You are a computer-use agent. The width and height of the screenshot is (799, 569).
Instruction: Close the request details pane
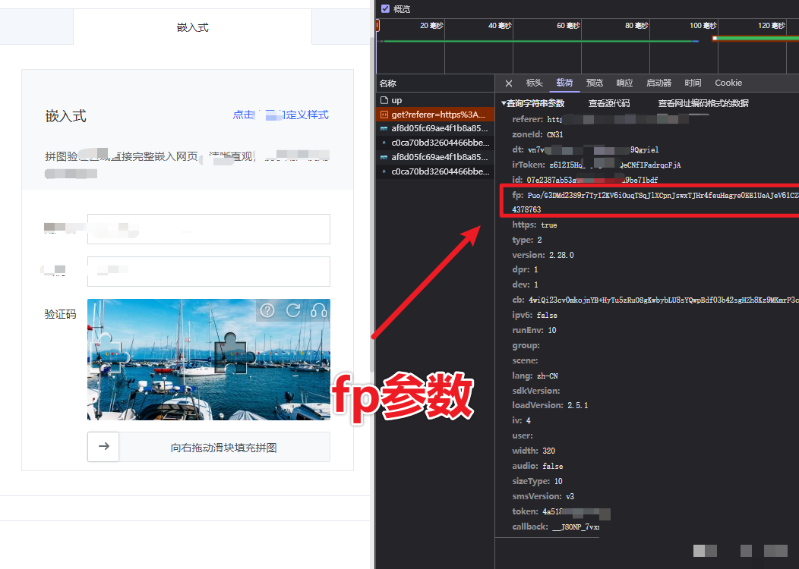point(509,83)
